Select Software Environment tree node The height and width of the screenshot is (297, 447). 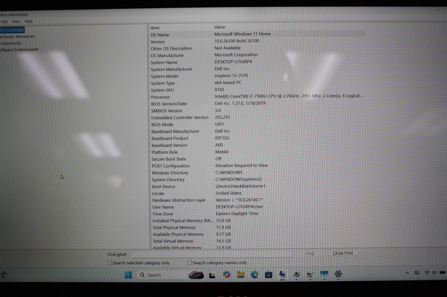(19, 50)
